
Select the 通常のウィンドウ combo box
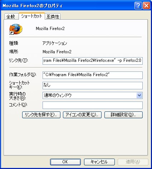93,95
